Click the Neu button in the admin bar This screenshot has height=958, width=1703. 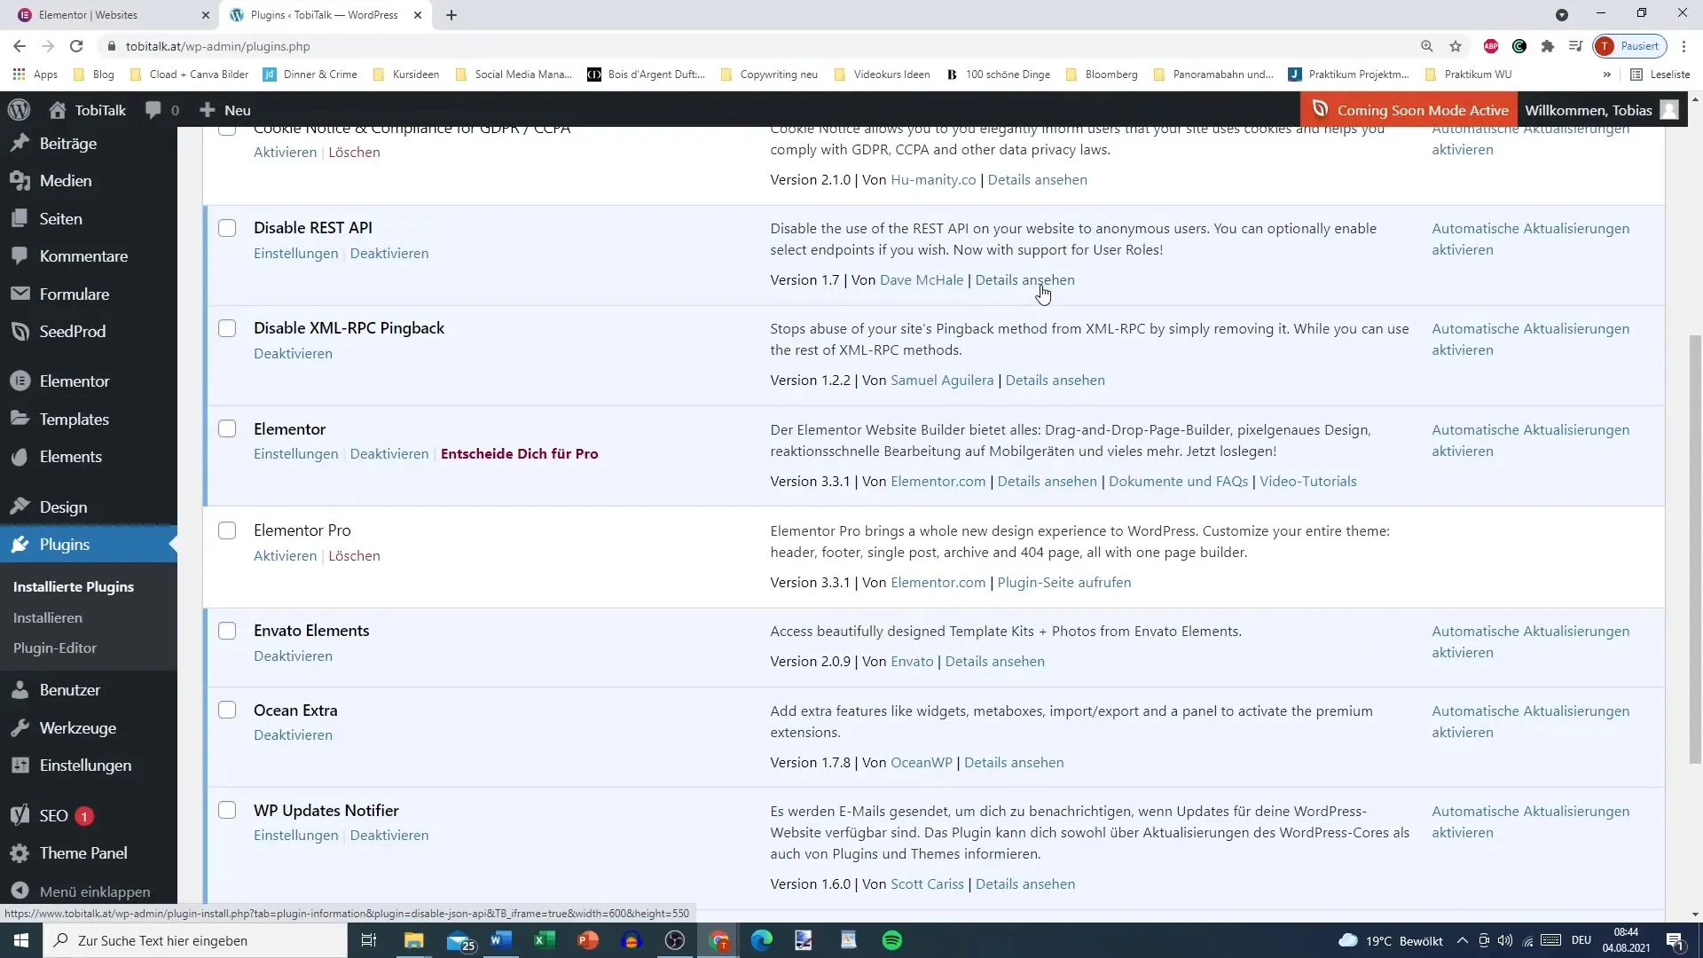(236, 109)
